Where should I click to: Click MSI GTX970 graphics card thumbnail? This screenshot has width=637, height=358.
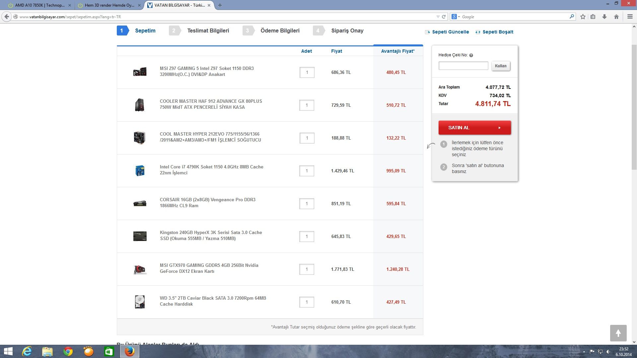coord(140,269)
